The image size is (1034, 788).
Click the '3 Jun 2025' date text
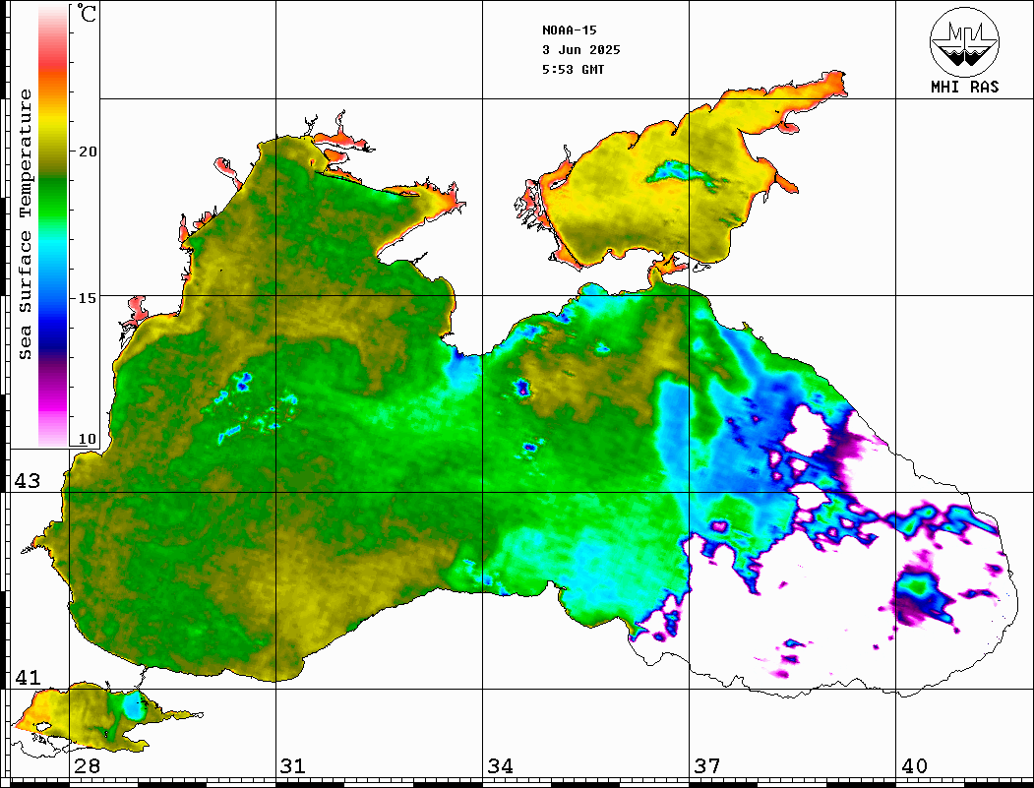pos(581,50)
